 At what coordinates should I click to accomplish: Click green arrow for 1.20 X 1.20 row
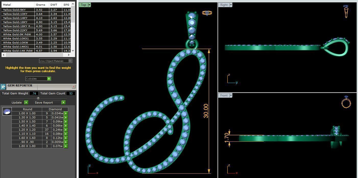point(66,130)
